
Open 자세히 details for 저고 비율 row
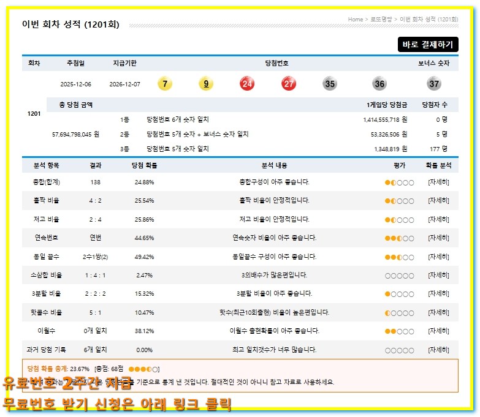point(438,219)
